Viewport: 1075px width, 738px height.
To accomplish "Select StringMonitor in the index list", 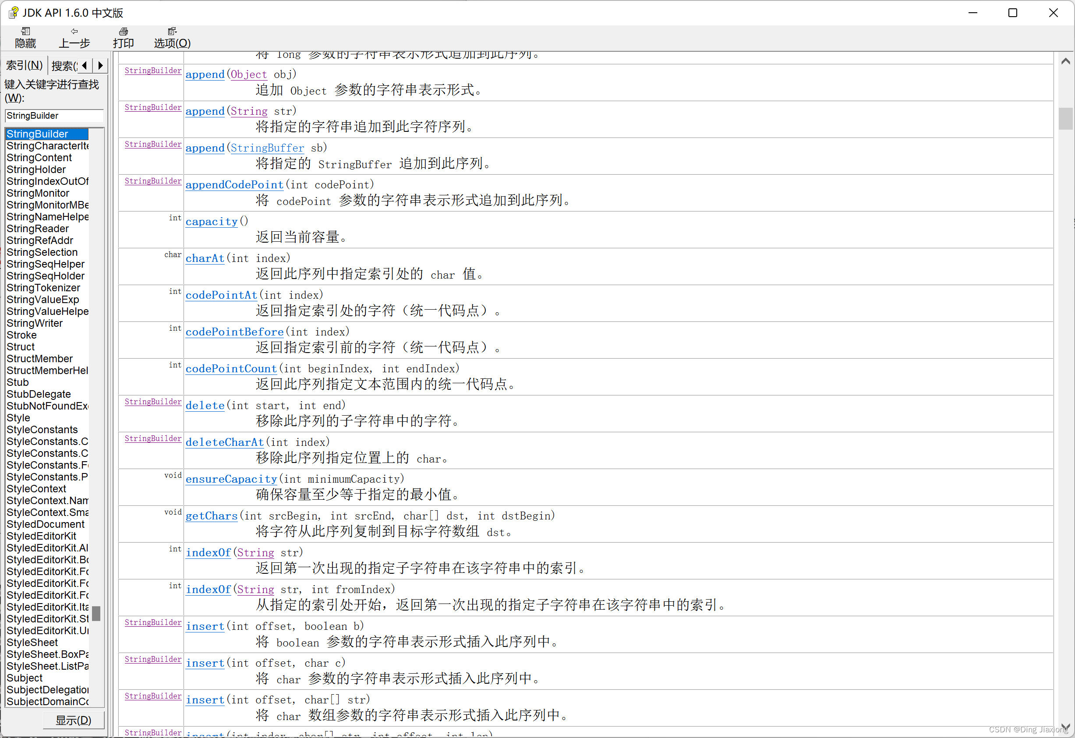I will point(38,193).
